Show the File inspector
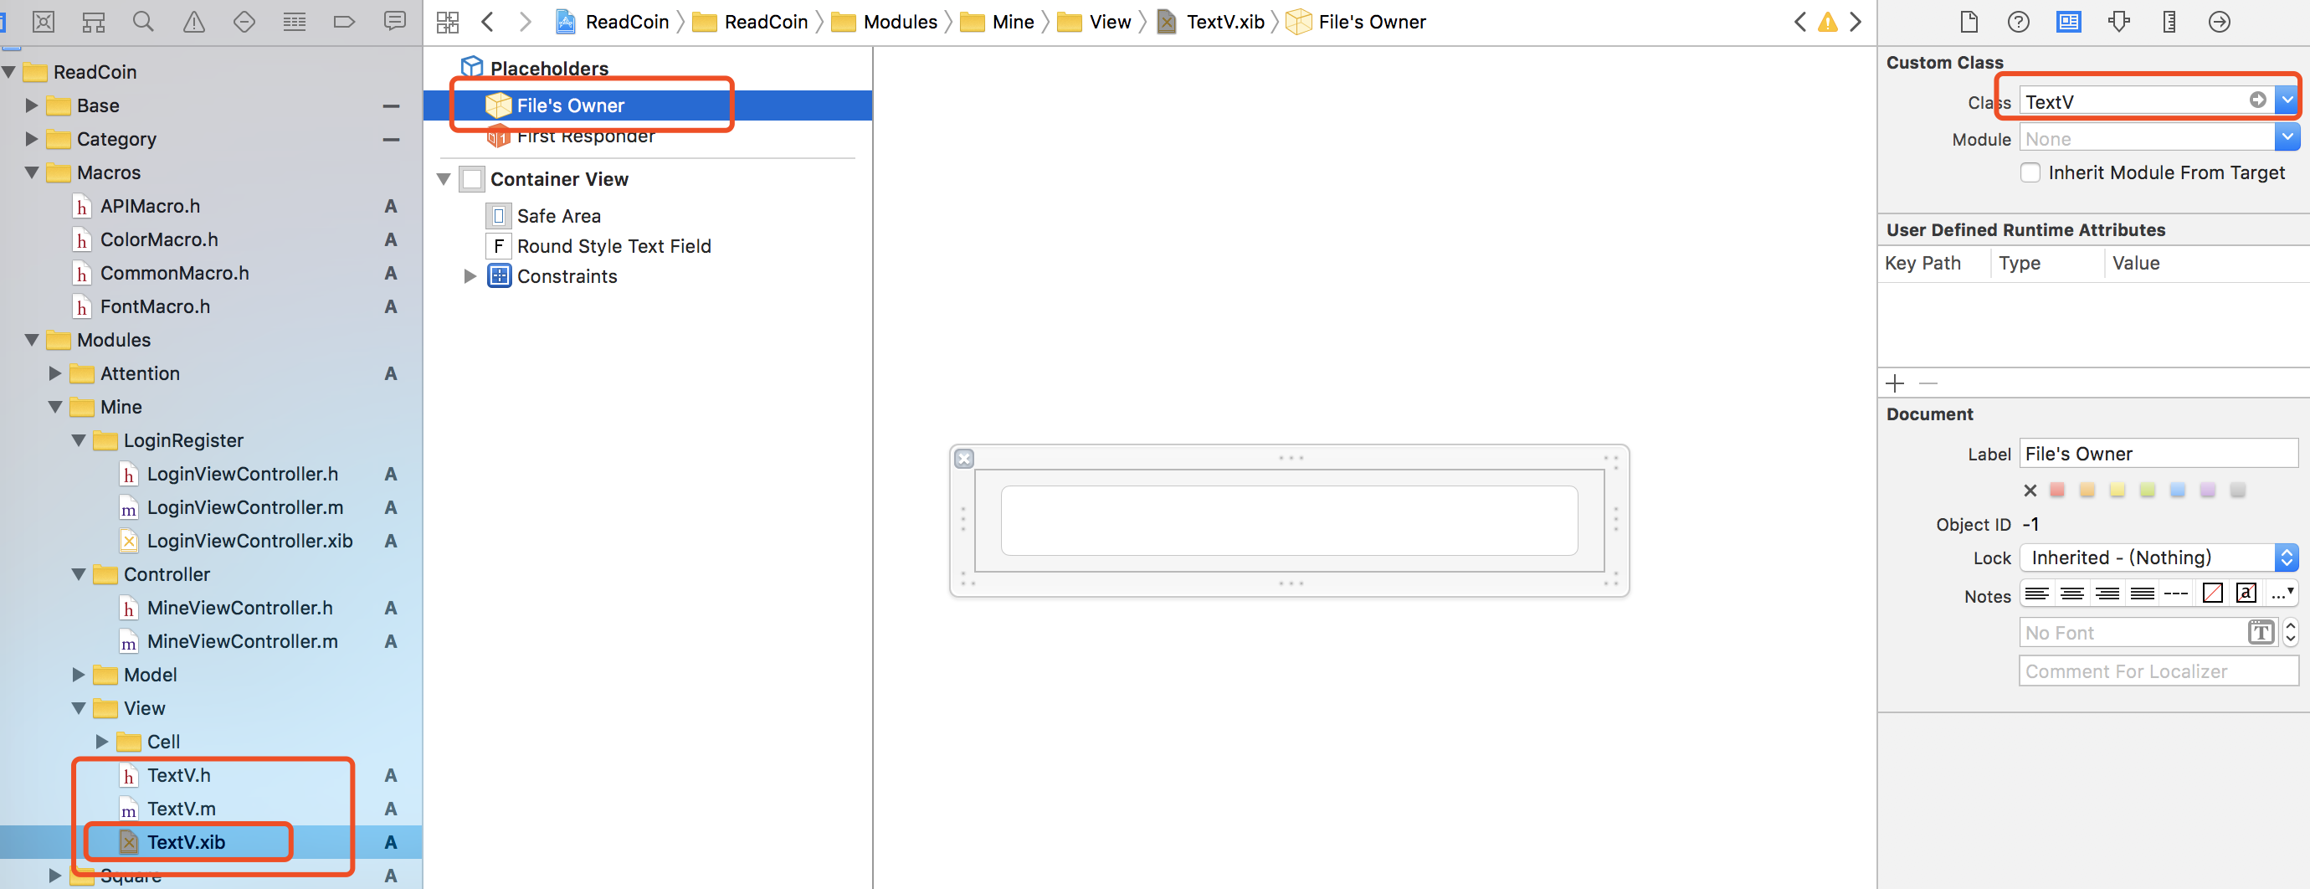 click(x=1969, y=22)
